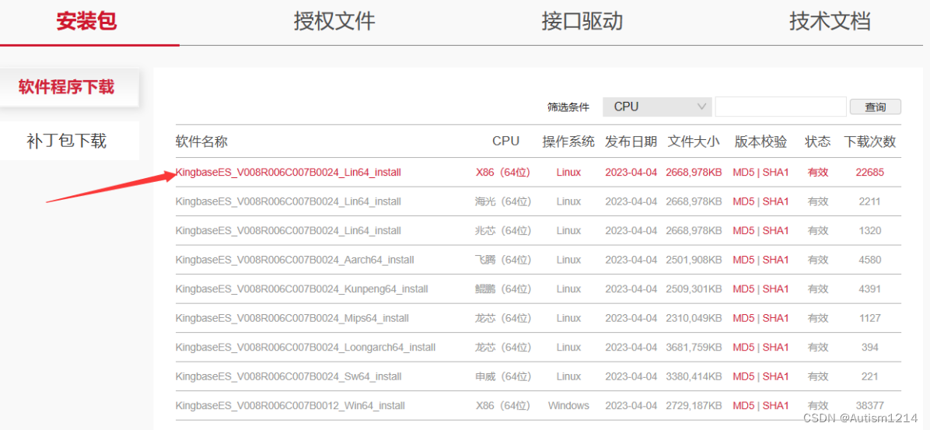930x430 pixels.
Task: Open the 授权文件 tab
Action: pyautogui.click(x=334, y=21)
